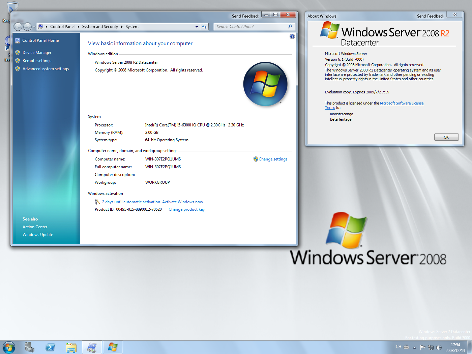This screenshot has height=354, width=472.
Task: Click Change settings link
Action: pos(273,159)
